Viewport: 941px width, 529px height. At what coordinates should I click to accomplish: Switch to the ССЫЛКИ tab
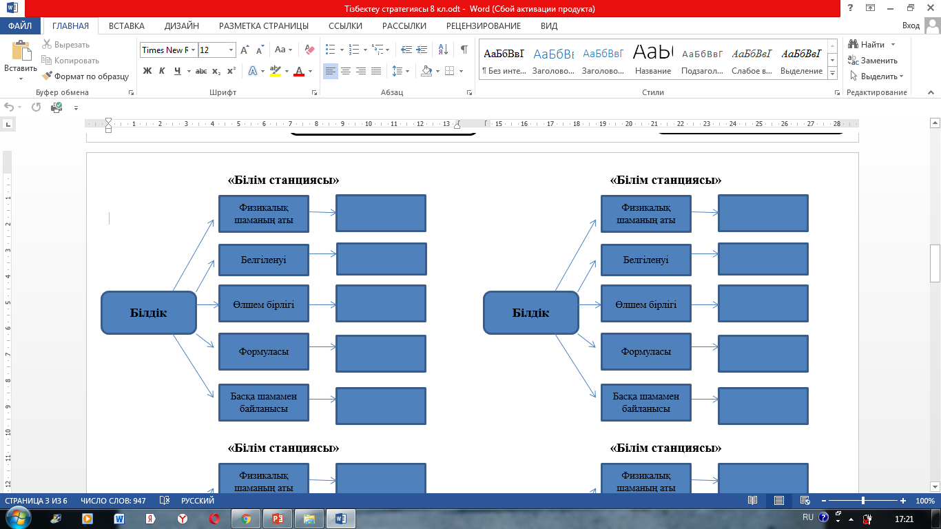point(345,25)
